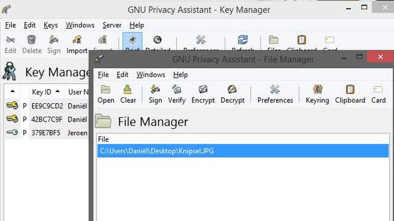Delete the selected key in Key Manager
Screen dimensions: 394x221
click(31, 45)
